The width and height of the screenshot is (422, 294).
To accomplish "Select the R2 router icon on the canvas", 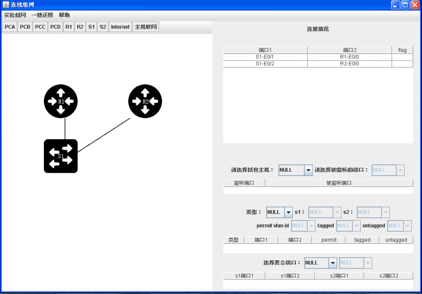I will (x=145, y=101).
